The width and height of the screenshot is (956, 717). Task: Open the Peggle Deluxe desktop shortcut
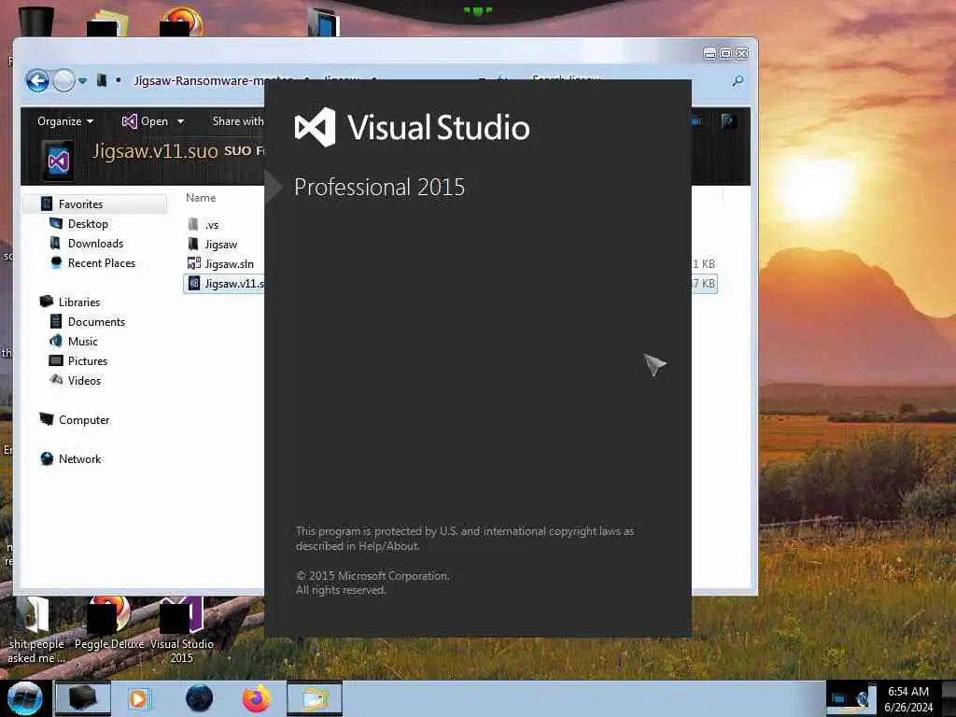[109, 623]
